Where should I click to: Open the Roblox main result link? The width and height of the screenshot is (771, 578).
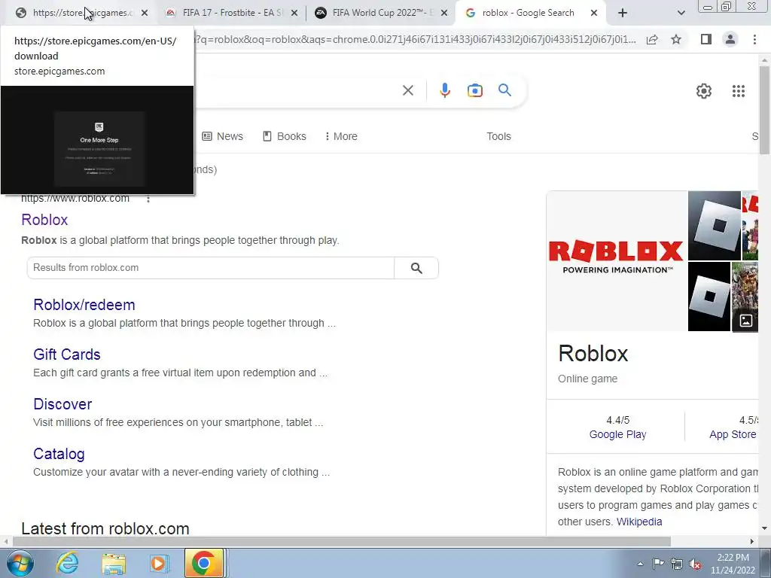[44, 220]
